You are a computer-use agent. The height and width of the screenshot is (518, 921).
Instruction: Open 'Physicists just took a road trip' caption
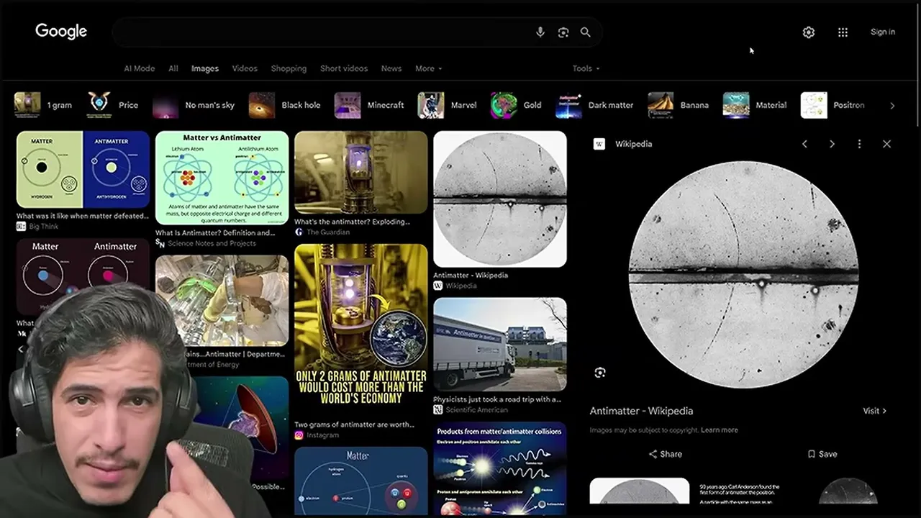(x=496, y=399)
